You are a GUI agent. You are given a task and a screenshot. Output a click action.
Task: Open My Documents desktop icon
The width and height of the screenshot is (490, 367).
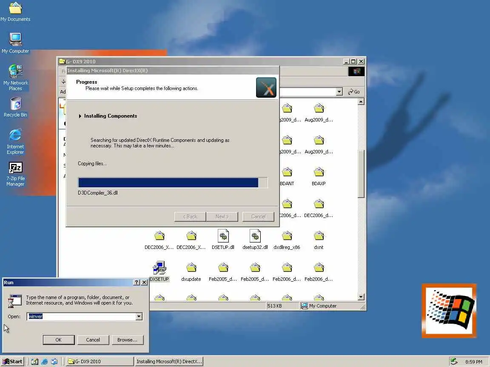pos(15,12)
